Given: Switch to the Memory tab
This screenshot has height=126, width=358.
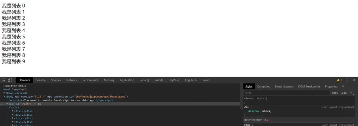Looking at the screenshot, I should point(109,80).
